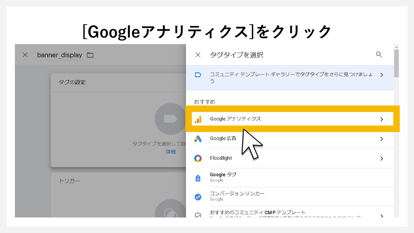Screen dimensions: 414x233
Task: Expand the Google 広告 row chevron
Action: click(382, 139)
